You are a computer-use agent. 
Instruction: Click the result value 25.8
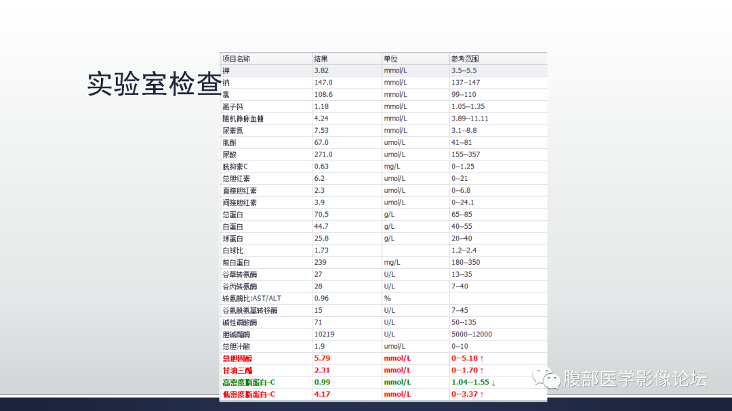(x=321, y=238)
